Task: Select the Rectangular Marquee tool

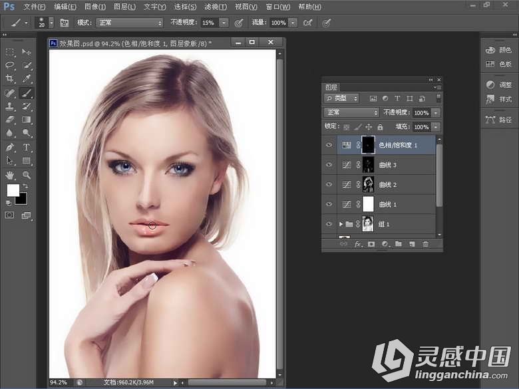Action: (x=10, y=52)
